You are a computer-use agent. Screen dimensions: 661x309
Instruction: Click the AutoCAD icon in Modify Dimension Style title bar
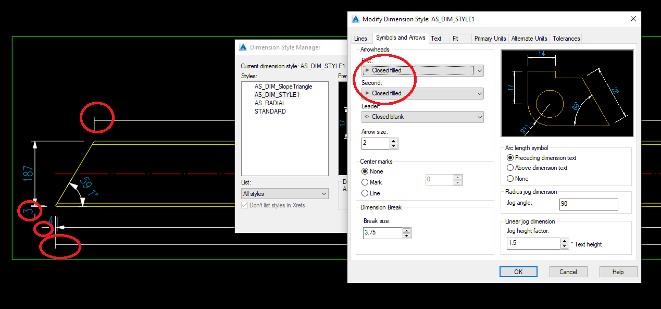coord(355,19)
